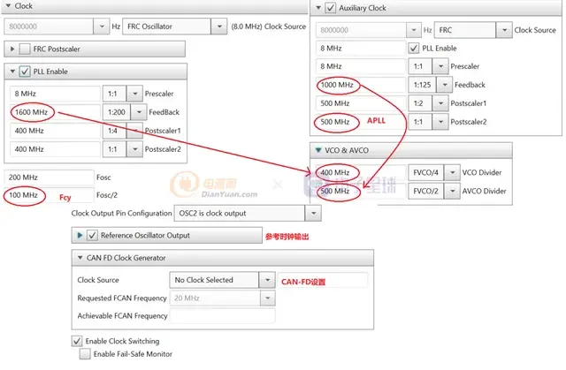Open the PLL FeedBack 1:200 dropdown
The height and width of the screenshot is (370, 566).
tap(134, 112)
